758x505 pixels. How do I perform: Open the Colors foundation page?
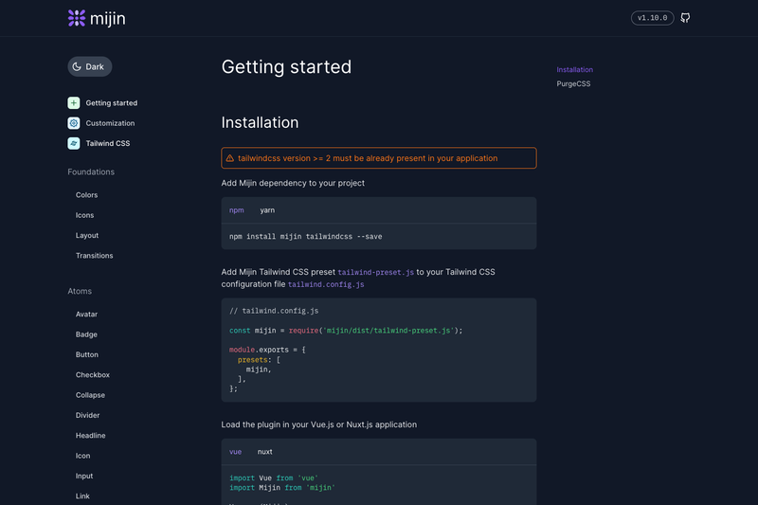tap(86, 195)
